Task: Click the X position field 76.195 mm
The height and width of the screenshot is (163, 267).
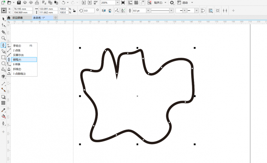Action: click(23, 9)
